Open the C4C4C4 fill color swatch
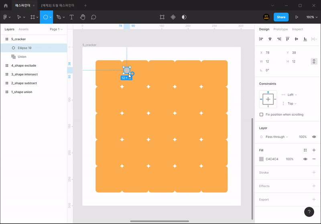The width and height of the screenshot is (321, 224). pyautogui.click(x=261, y=159)
